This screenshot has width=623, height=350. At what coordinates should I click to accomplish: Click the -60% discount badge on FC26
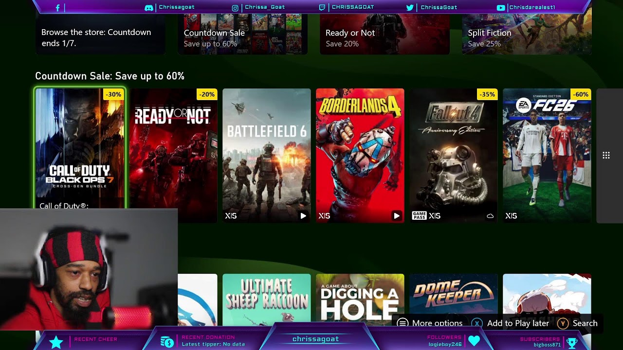click(581, 94)
